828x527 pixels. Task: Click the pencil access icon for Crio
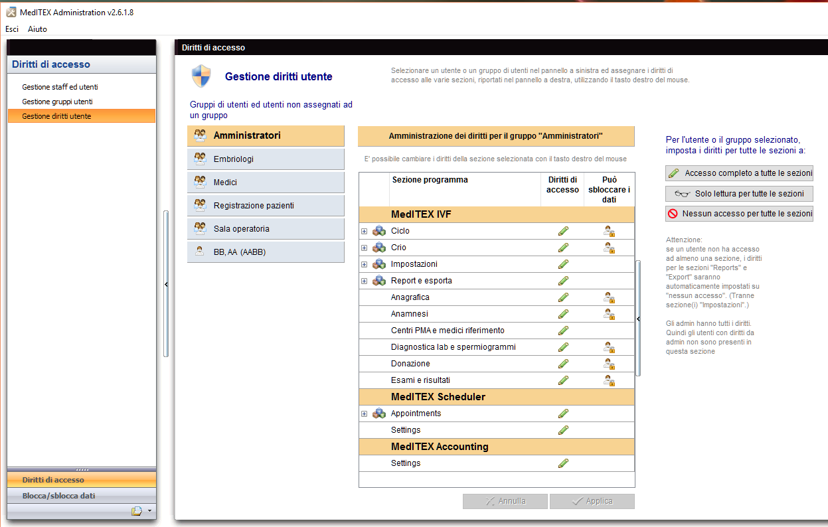pyautogui.click(x=563, y=248)
